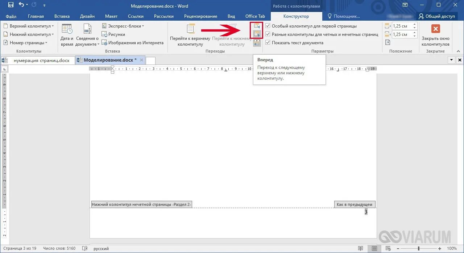464x253 pixels.
Task: Switch to Print Layout view icon
Action: click(x=374, y=249)
